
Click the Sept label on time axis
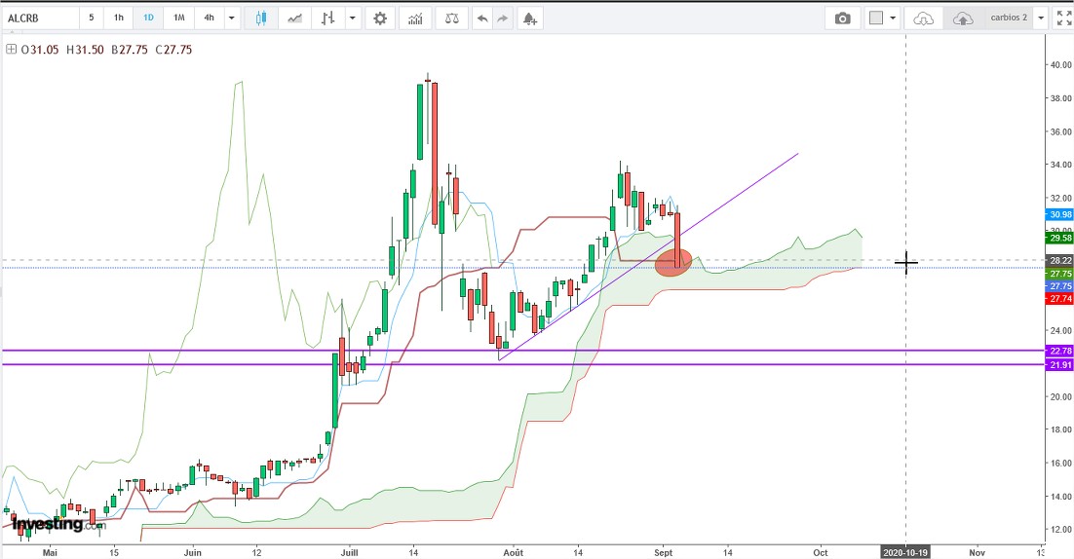tap(663, 553)
